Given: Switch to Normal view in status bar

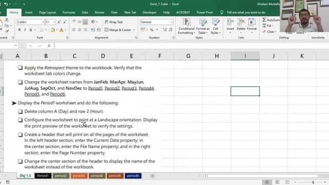Looking at the screenshot, I should (x=267, y=182).
